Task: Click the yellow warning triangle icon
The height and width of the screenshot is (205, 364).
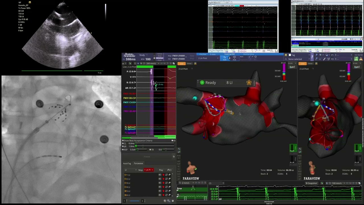Action: [x=361, y=59]
